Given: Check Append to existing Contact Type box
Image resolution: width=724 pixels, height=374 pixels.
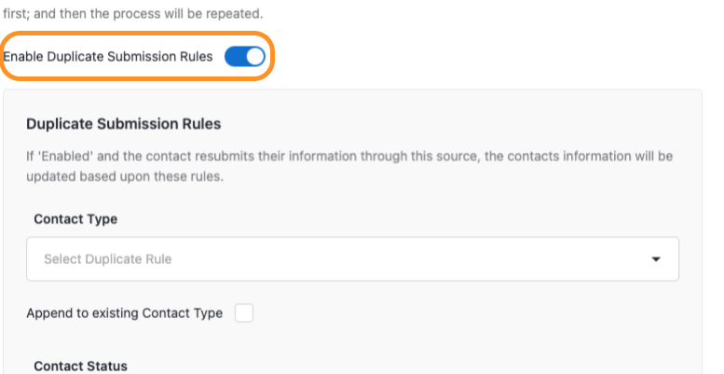Looking at the screenshot, I should click(x=244, y=313).
